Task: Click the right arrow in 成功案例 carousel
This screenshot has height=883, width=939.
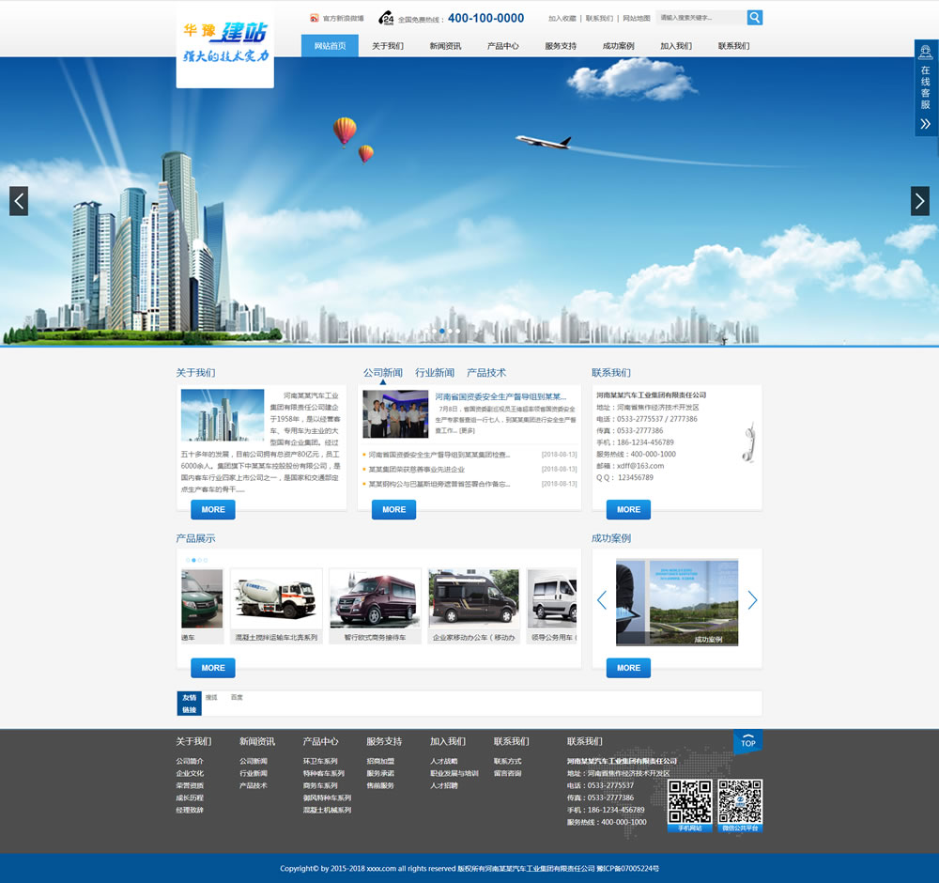Action: [x=752, y=600]
